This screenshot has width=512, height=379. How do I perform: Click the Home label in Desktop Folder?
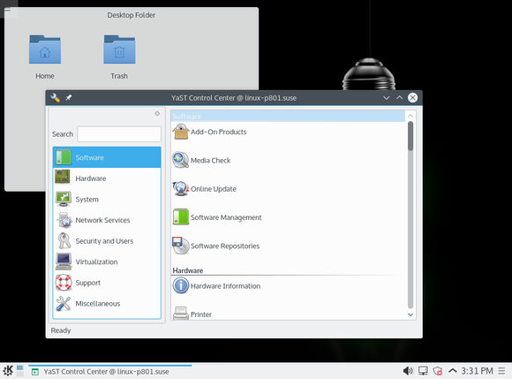point(45,76)
